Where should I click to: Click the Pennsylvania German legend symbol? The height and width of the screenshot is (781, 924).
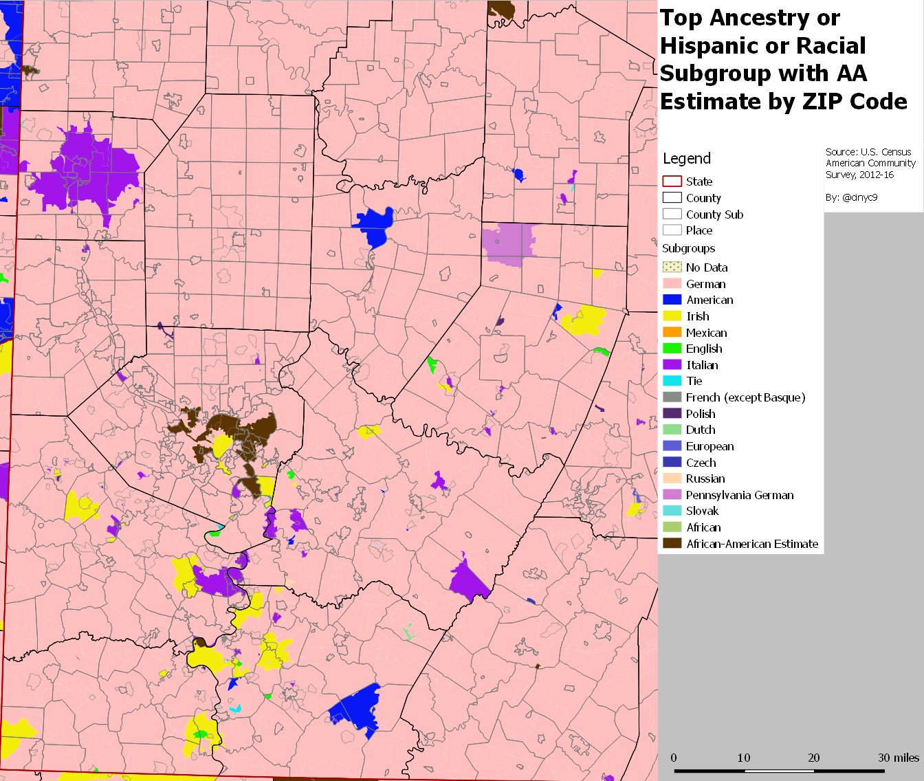click(x=671, y=494)
